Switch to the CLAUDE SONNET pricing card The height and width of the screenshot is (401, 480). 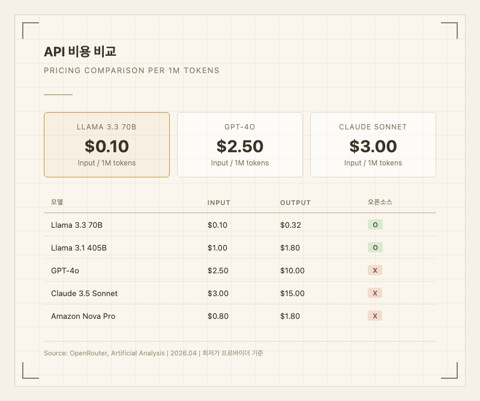[373, 144]
